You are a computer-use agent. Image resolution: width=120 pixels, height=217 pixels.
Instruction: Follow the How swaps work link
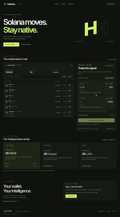click(x=110, y=129)
